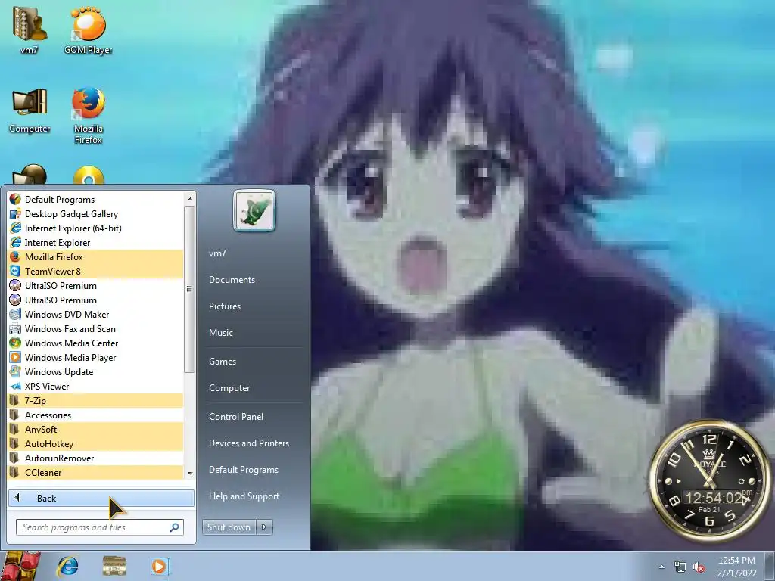Click the search magnifier icon
The width and height of the screenshot is (775, 581).
coord(174,527)
